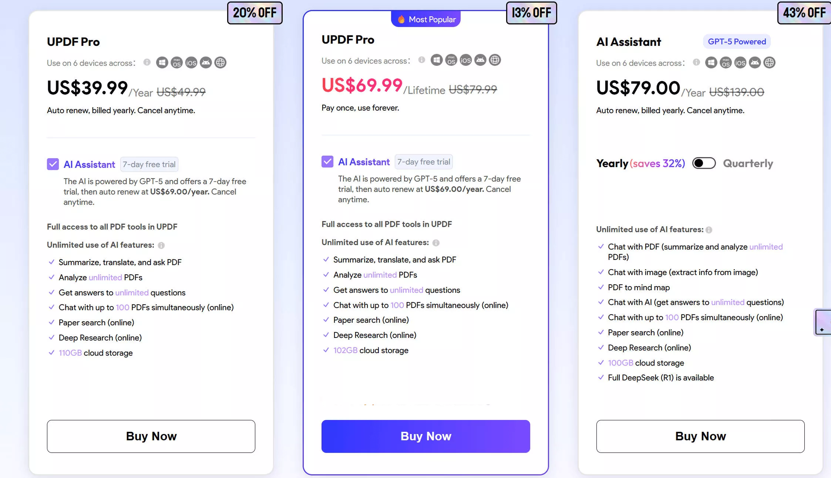Click the macOS icon in the UPDF Pro lifetime card
This screenshot has width=831, height=478.
tap(451, 60)
